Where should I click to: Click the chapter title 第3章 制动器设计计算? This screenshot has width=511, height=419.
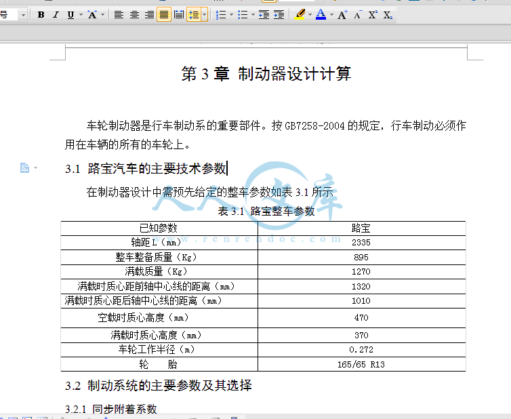coord(266,74)
